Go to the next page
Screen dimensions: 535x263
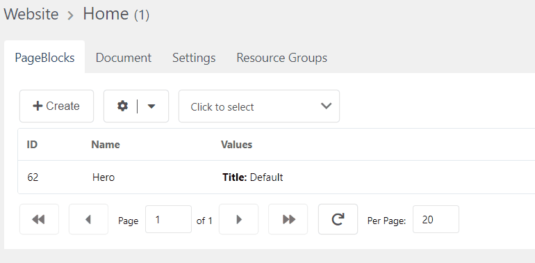tap(238, 219)
